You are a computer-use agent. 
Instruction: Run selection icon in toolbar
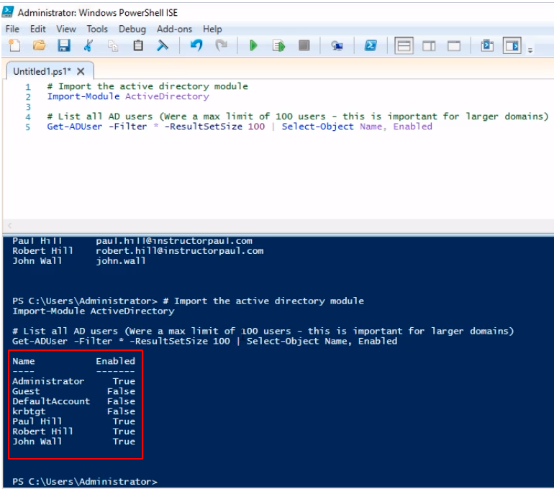(x=278, y=45)
